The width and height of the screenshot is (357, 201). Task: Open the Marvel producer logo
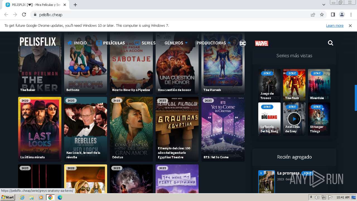pos(262,43)
